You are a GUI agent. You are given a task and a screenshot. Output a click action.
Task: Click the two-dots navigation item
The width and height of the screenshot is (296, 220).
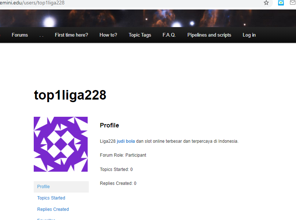point(41,35)
